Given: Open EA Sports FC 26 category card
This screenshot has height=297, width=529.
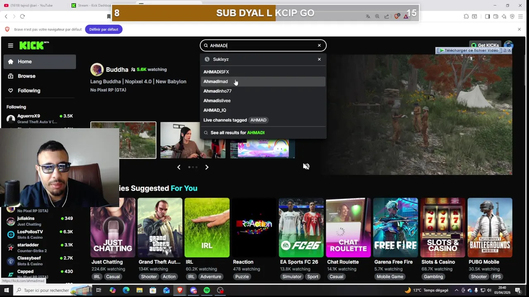Looking at the screenshot, I should (301, 228).
